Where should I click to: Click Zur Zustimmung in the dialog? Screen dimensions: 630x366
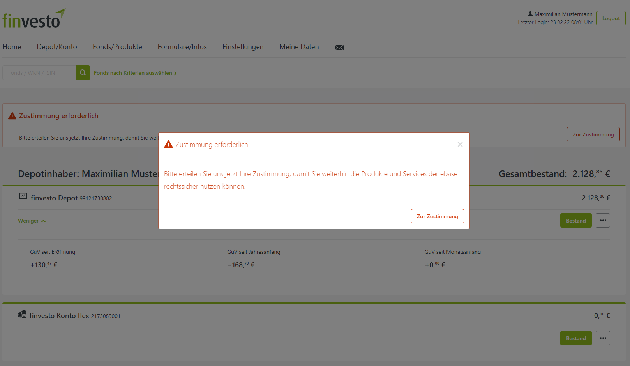[x=438, y=216]
